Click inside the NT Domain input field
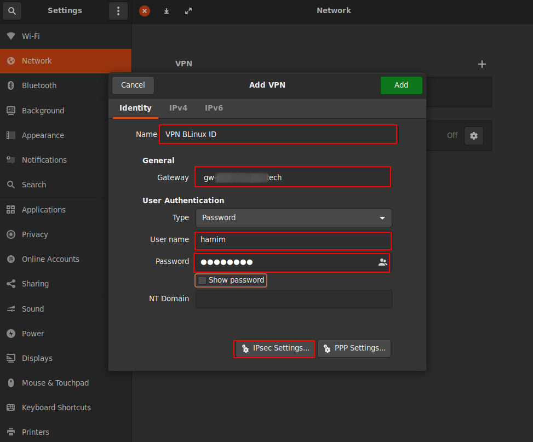 tap(294, 299)
